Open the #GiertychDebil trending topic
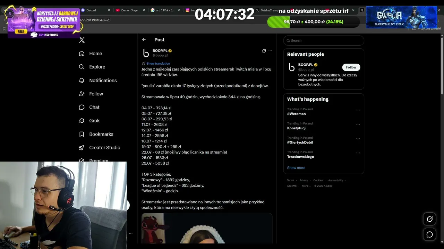The height and width of the screenshot is (249, 444). point(300,142)
